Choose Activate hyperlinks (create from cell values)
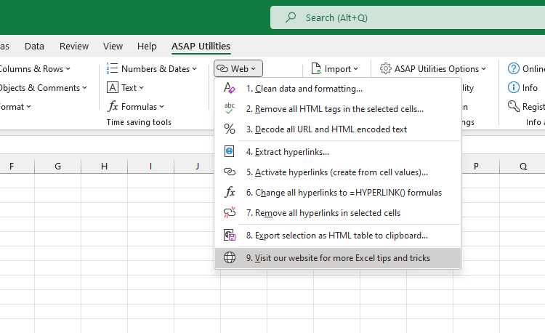The image size is (545, 333). click(x=337, y=172)
